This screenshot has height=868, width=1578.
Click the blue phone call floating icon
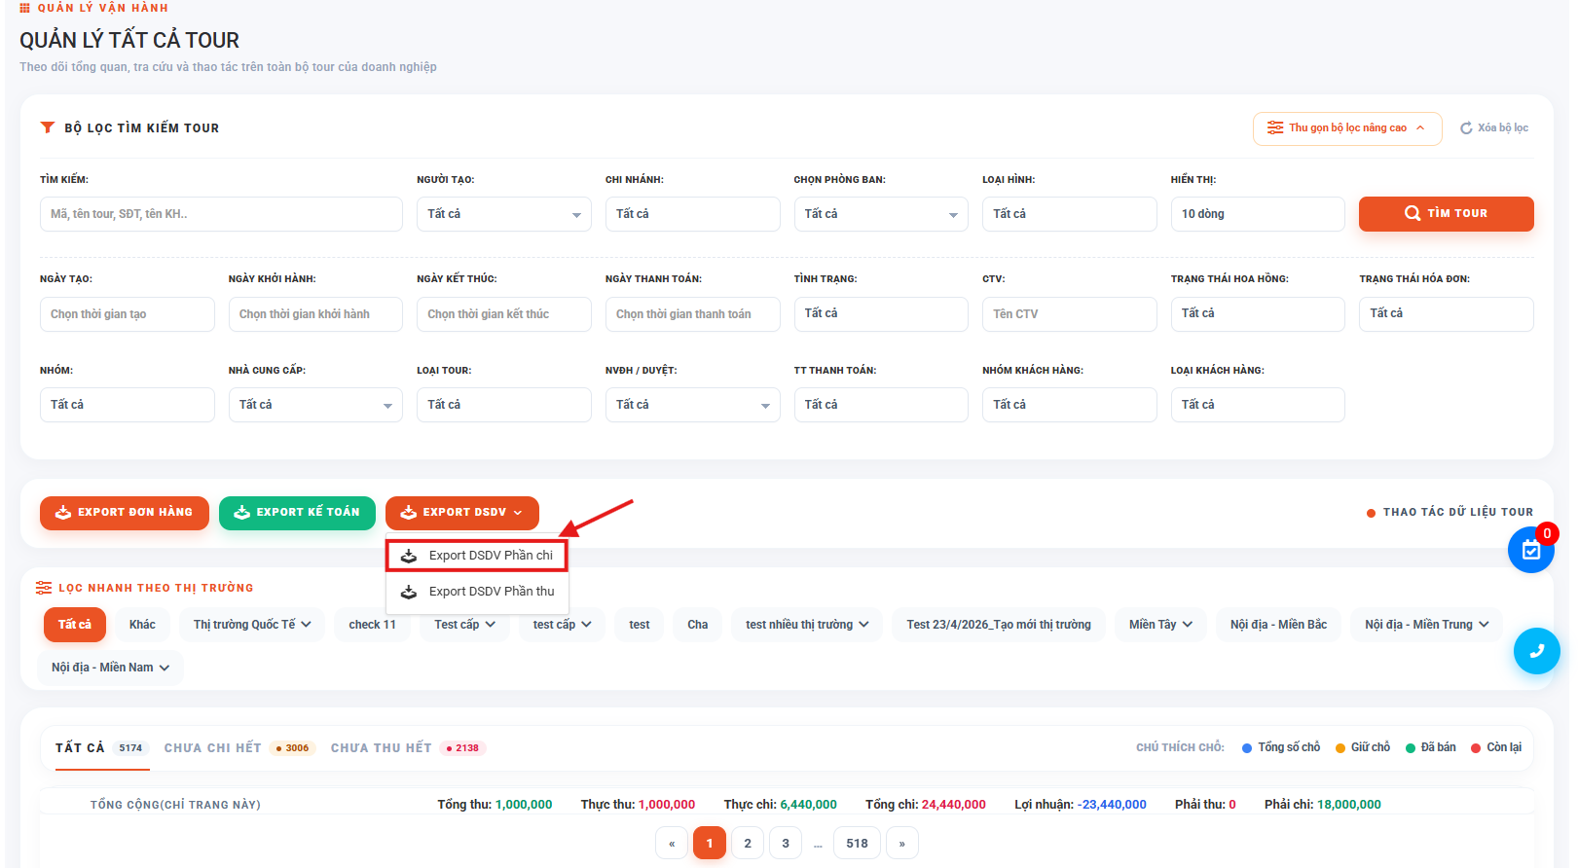click(1536, 651)
